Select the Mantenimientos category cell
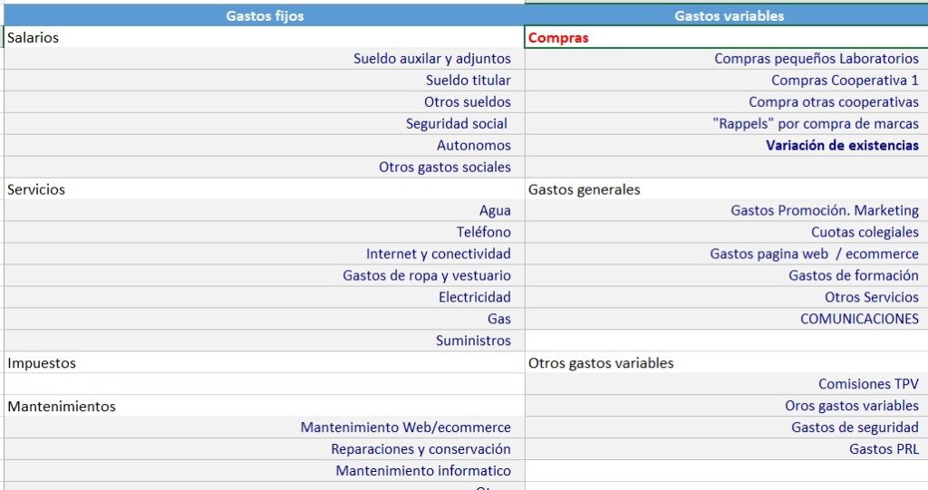The width and height of the screenshot is (928, 490). 265,406
